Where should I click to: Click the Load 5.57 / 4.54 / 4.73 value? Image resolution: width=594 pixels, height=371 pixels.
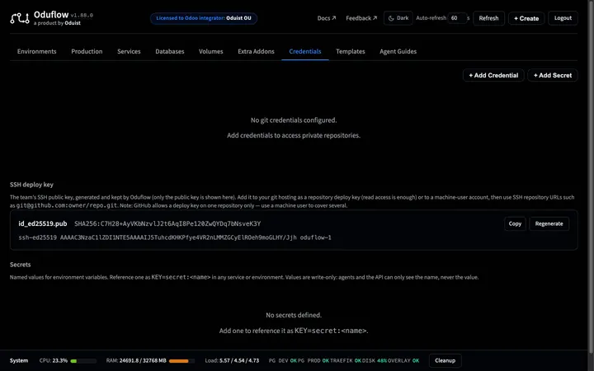pos(239,360)
